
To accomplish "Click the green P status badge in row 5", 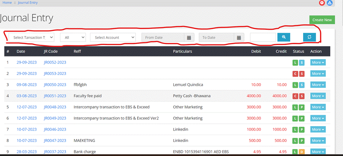I will (302, 107).
